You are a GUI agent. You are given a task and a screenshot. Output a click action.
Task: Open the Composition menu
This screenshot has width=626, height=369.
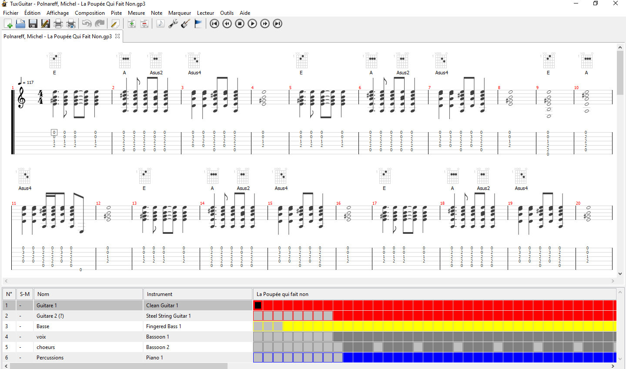tap(90, 13)
